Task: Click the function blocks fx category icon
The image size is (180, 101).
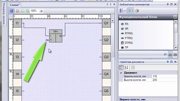Action: [170, 54]
